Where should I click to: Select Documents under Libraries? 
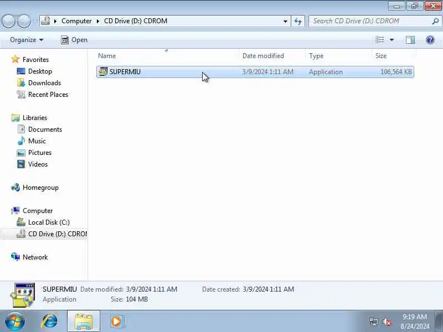tap(45, 129)
